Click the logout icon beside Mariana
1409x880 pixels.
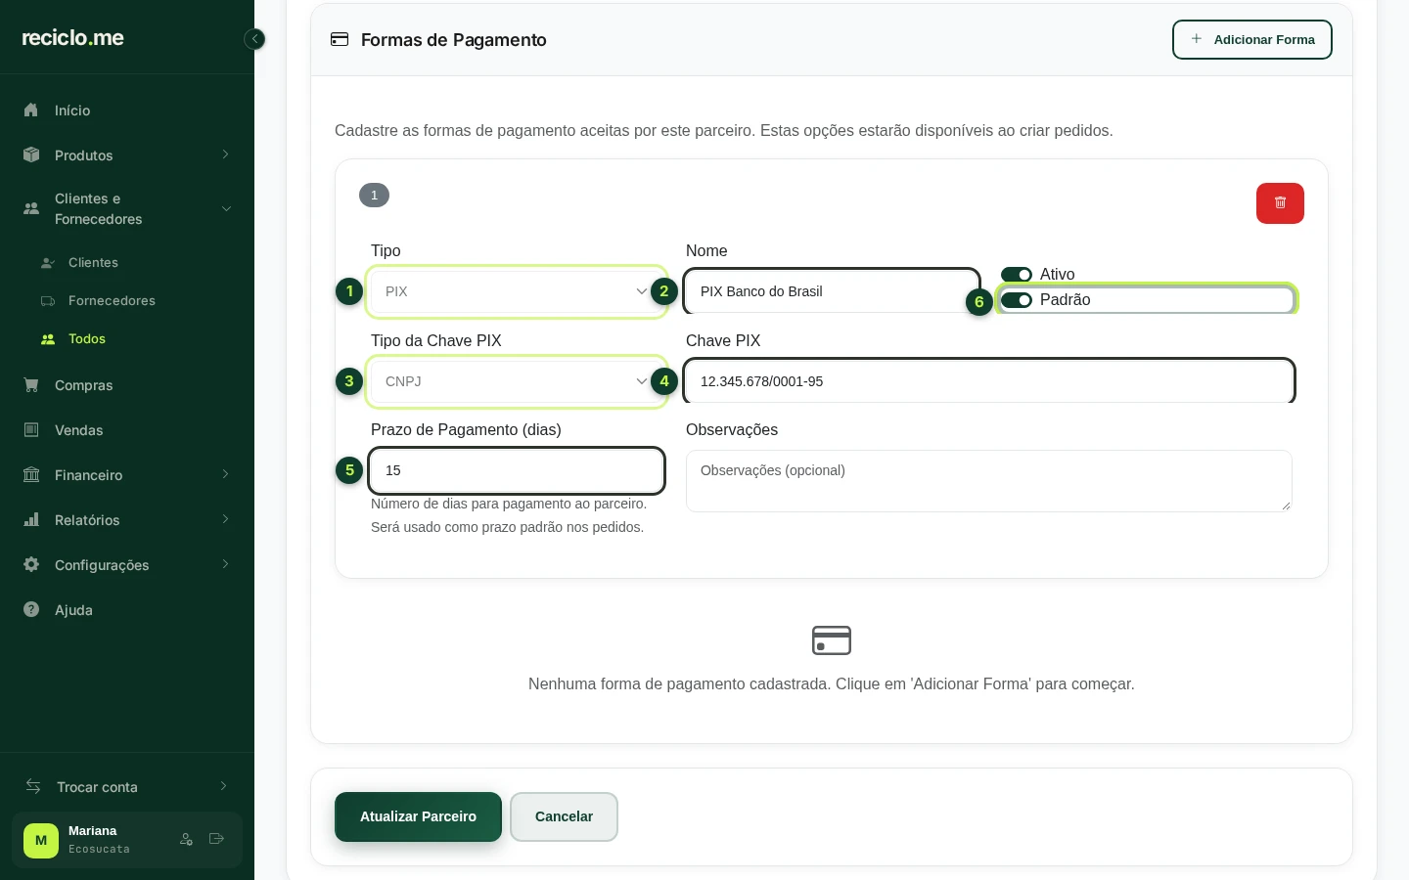click(217, 839)
